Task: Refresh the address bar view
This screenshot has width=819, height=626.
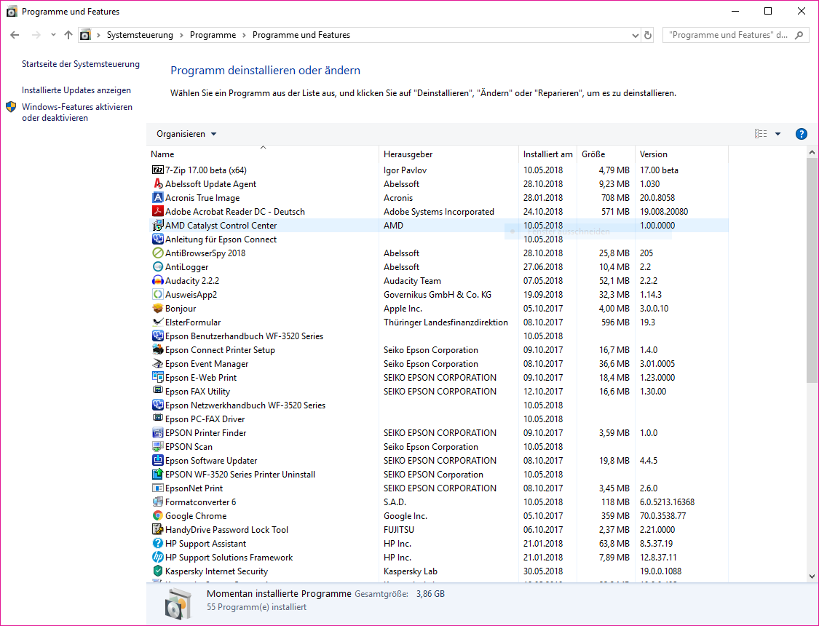Action: click(x=648, y=35)
